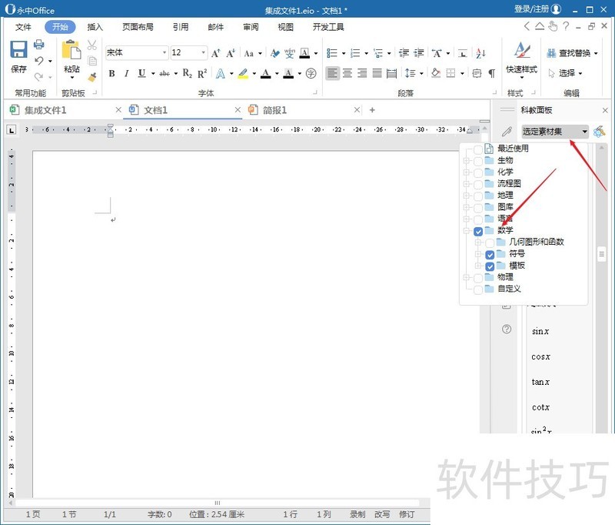The width and height of the screenshot is (615, 525).
Task: Insert the sinx formula item
Action: point(540,332)
